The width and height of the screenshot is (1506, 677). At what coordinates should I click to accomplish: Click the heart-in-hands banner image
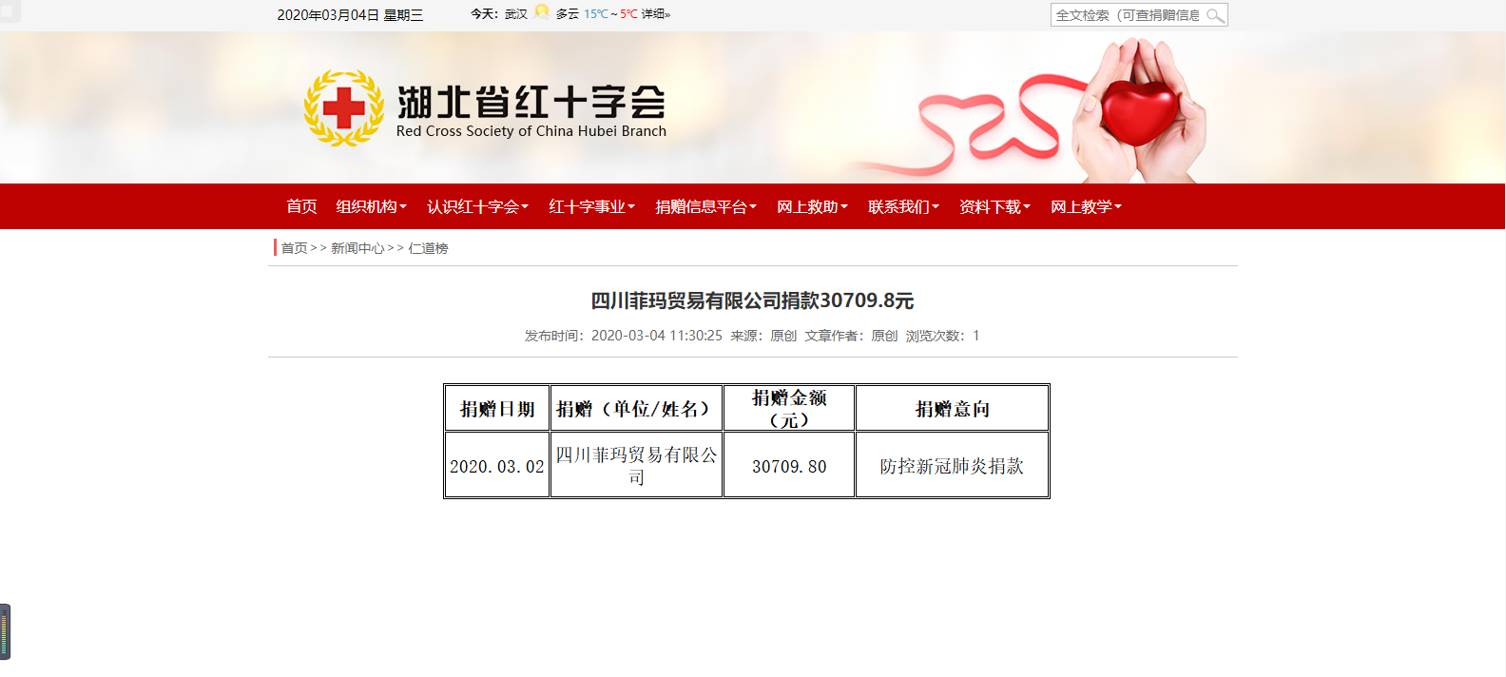(x=1137, y=109)
